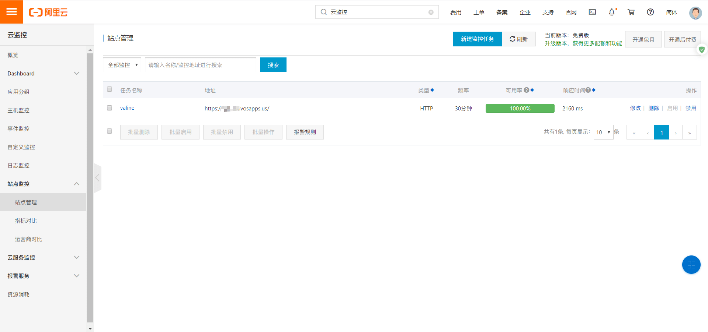
Task: Open 主机监控 from the sidebar
Action: [x=18, y=110]
